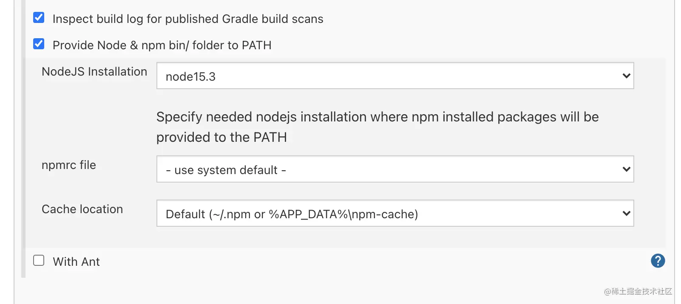Screen dimensions: 681x304
Task: Click the "With Ant" label text
Action: [x=76, y=262]
